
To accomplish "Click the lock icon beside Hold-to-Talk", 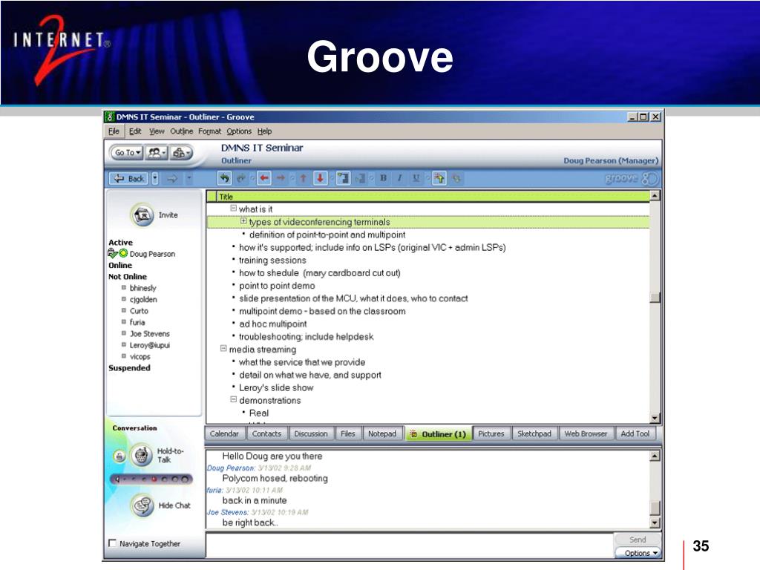I will [x=119, y=456].
